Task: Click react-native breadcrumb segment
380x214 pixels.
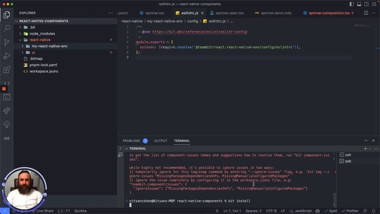Action: click(x=132, y=21)
